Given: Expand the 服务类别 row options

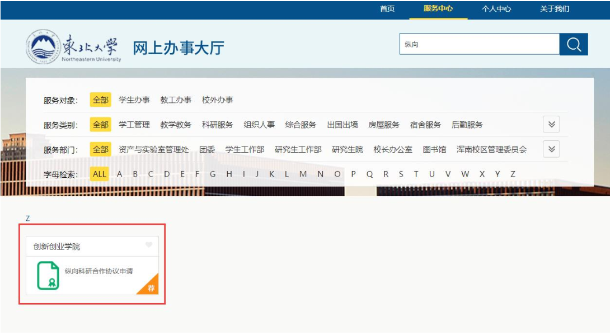Looking at the screenshot, I should pos(551,125).
